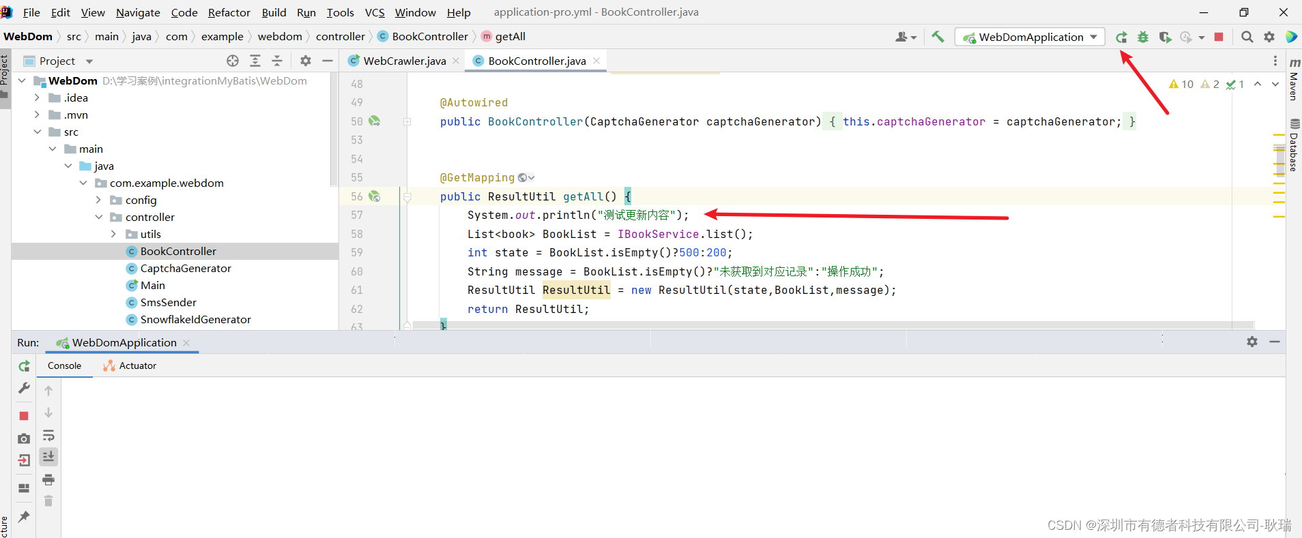Minimize the Run tool window
Viewport: 1302px width, 538px height.
[1275, 342]
